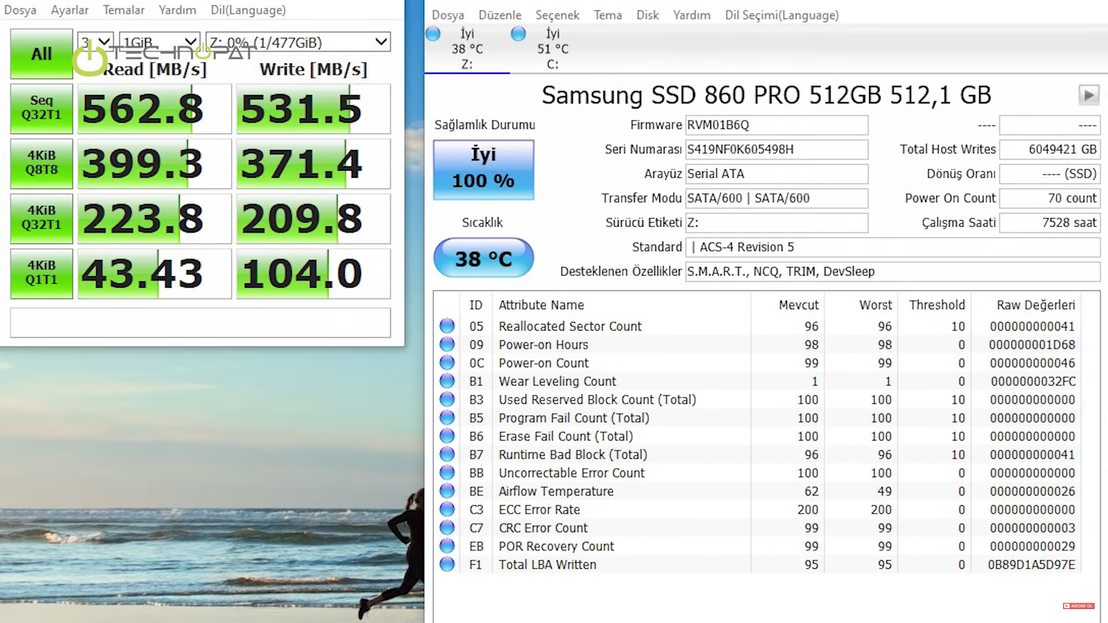
Task: Click status orb for Power-on Count
Action: pyautogui.click(x=447, y=363)
